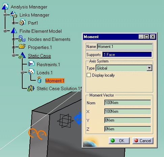Viewport: 164px width, 157px height.
Task: Click the orange moment symbol on part
Action: [x=37, y=134]
